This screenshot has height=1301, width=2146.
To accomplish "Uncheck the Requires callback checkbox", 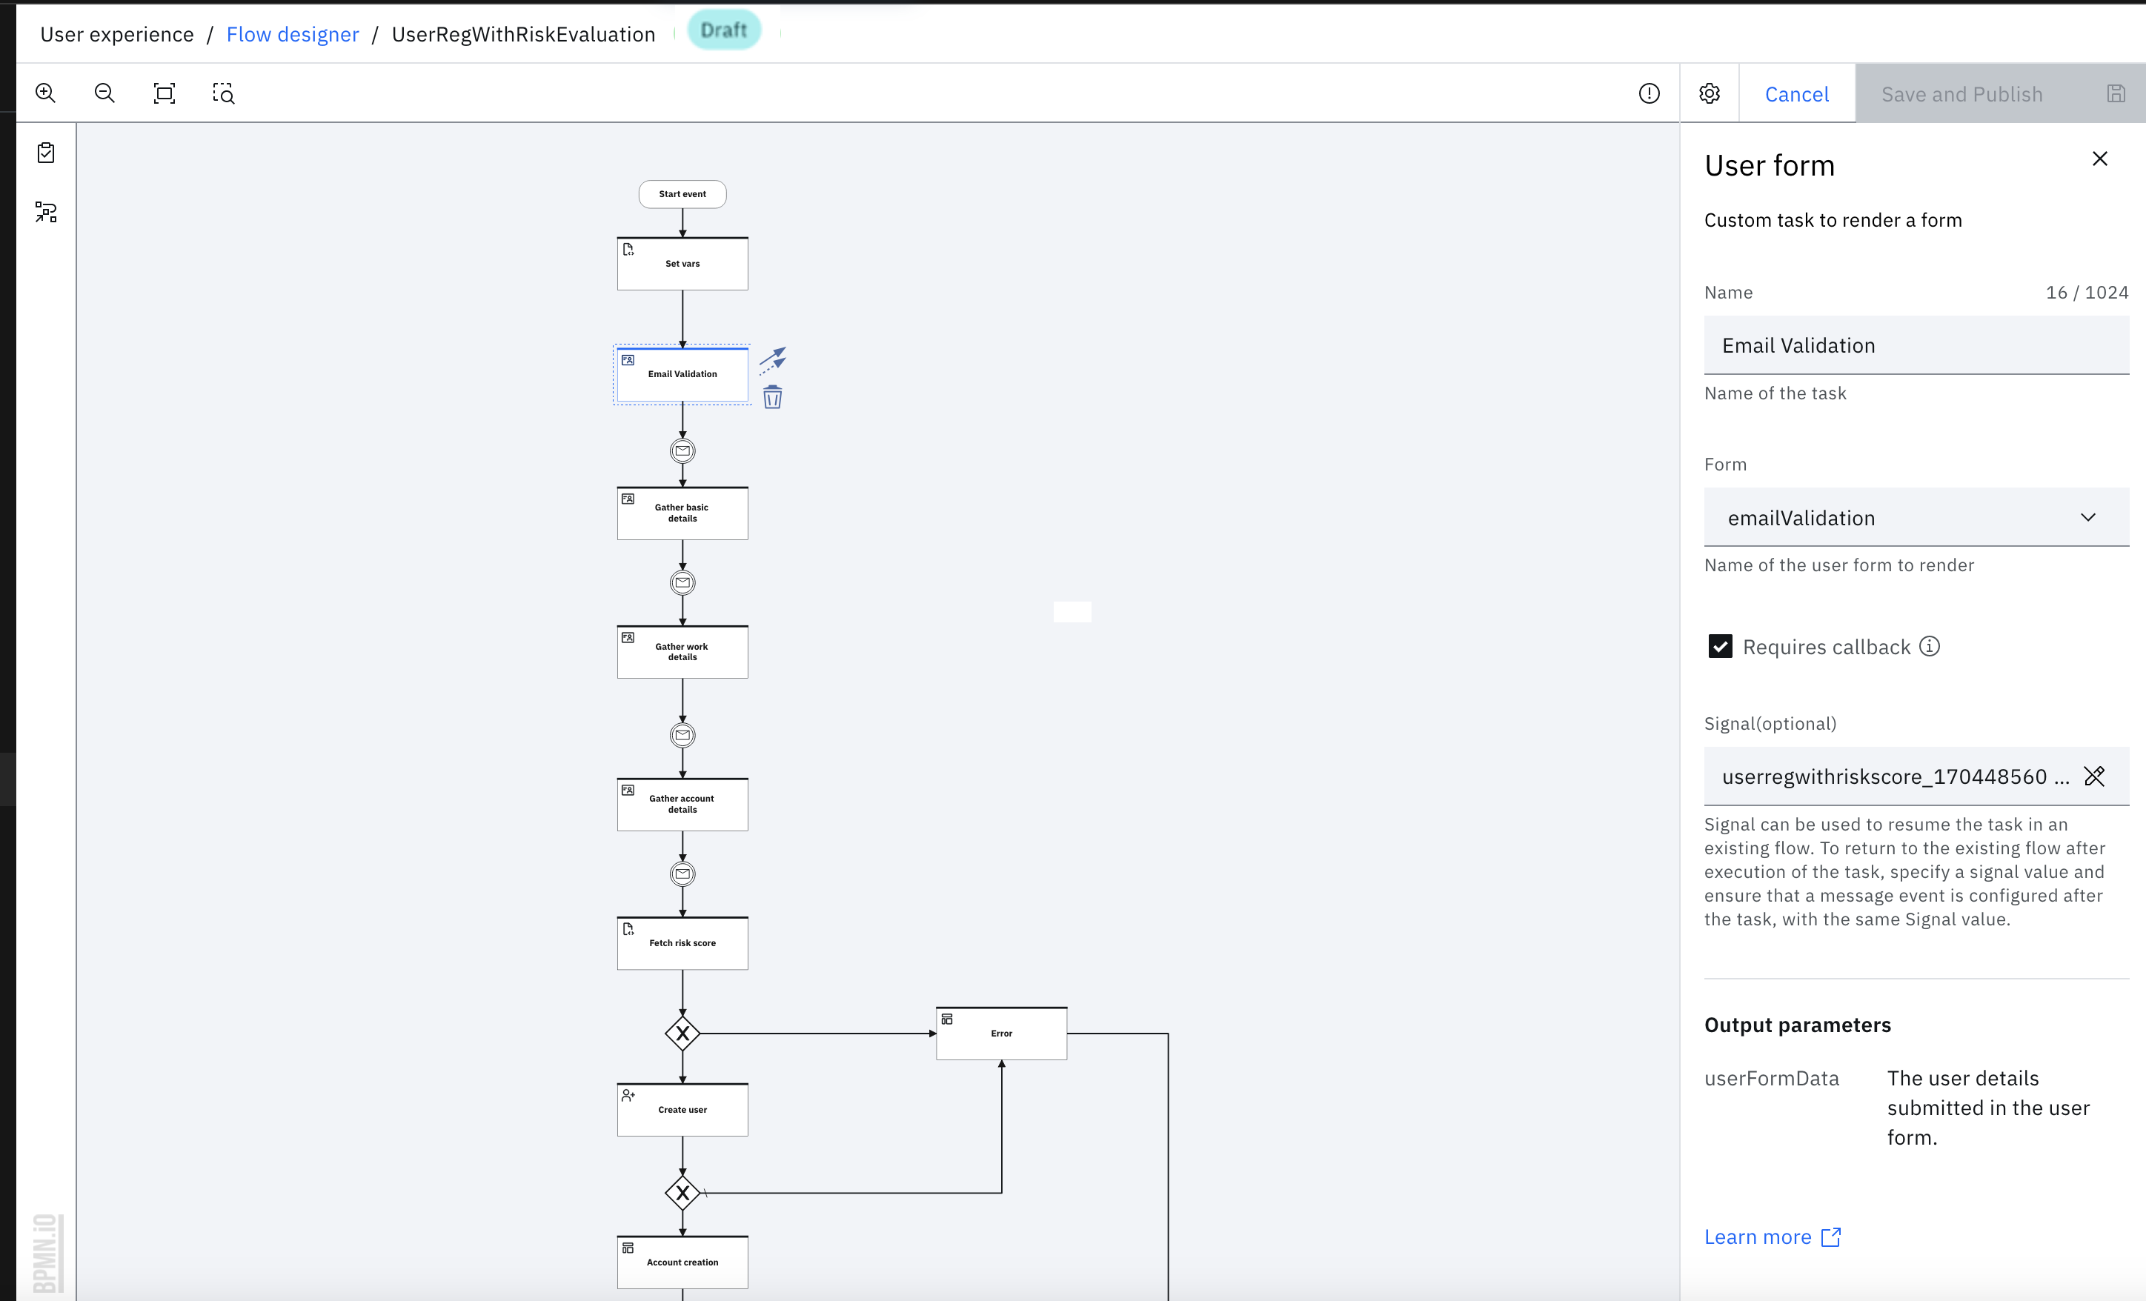I will tap(1719, 646).
